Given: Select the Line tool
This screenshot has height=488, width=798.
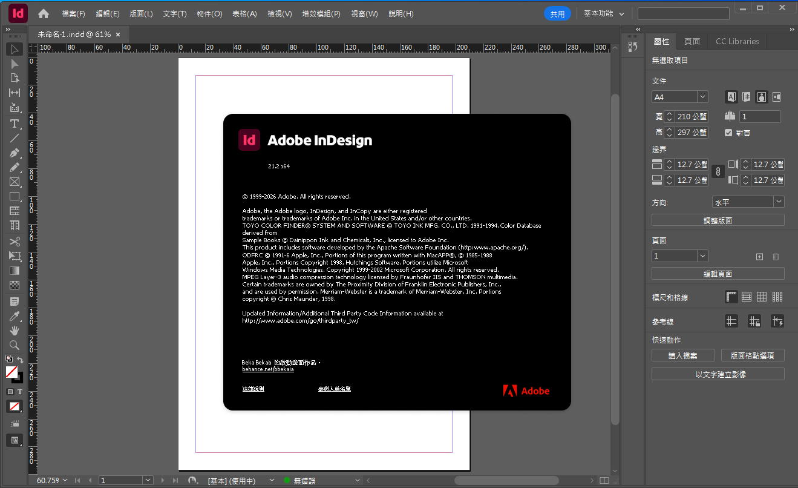Looking at the screenshot, I should [15, 138].
